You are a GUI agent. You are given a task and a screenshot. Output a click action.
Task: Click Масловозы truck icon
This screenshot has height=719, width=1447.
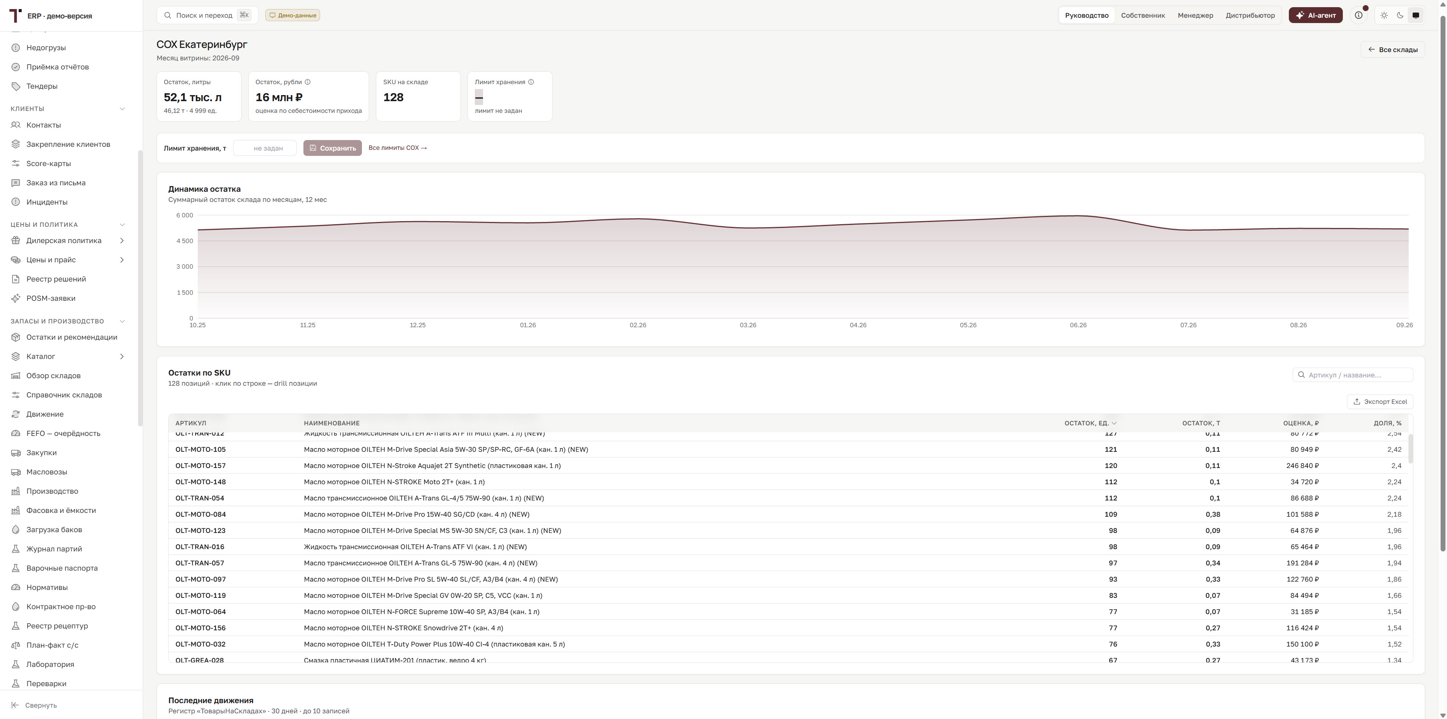coord(16,472)
